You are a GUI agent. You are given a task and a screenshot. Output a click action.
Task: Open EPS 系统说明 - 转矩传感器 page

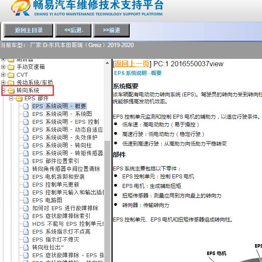pyautogui.click(x=67, y=153)
